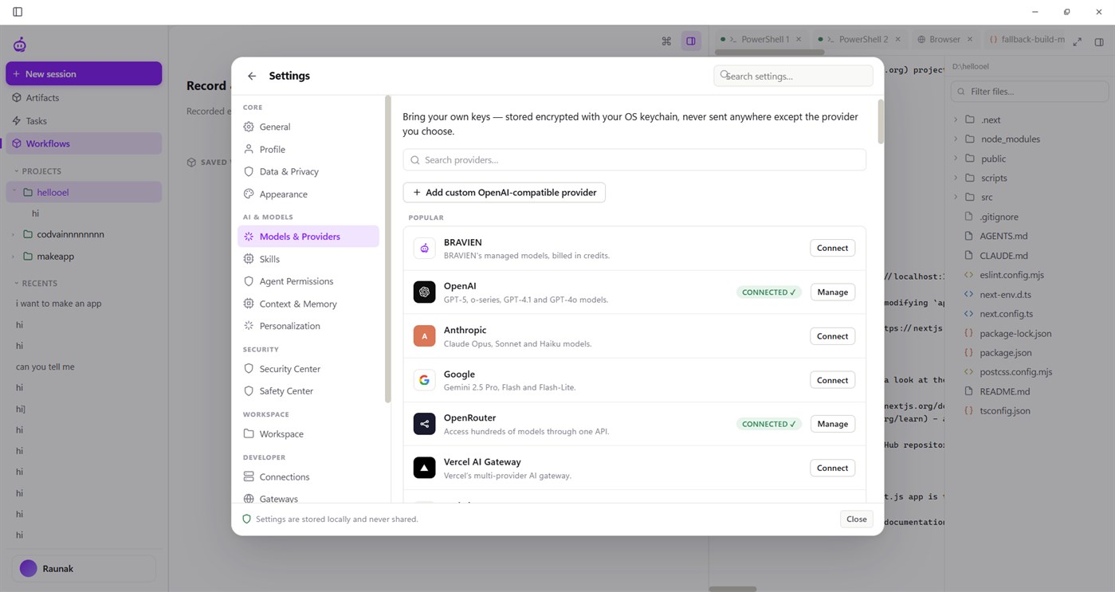Viewport: 1115px width, 592px height.
Task: Click the OpenRouter provider logo
Action: point(424,424)
